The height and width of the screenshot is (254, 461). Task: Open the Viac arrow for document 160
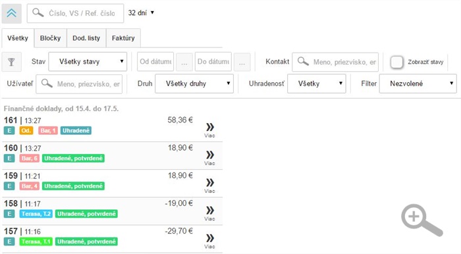pyautogui.click(x=210, y=157)
